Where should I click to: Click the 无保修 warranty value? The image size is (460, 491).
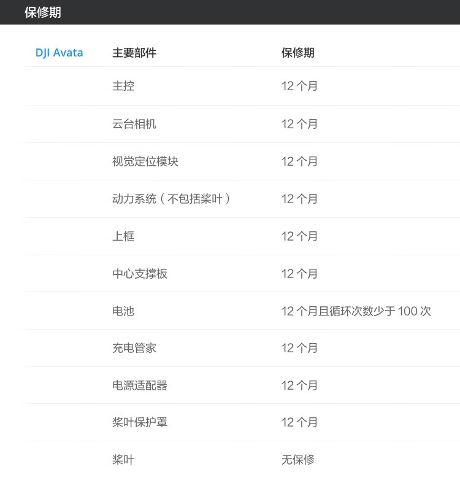tap(297, 460)
